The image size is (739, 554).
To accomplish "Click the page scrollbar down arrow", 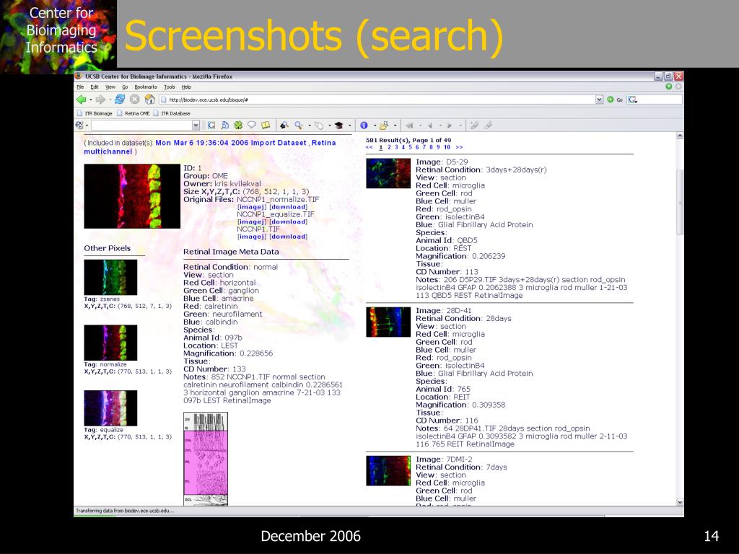I will [x=680, y=502].
